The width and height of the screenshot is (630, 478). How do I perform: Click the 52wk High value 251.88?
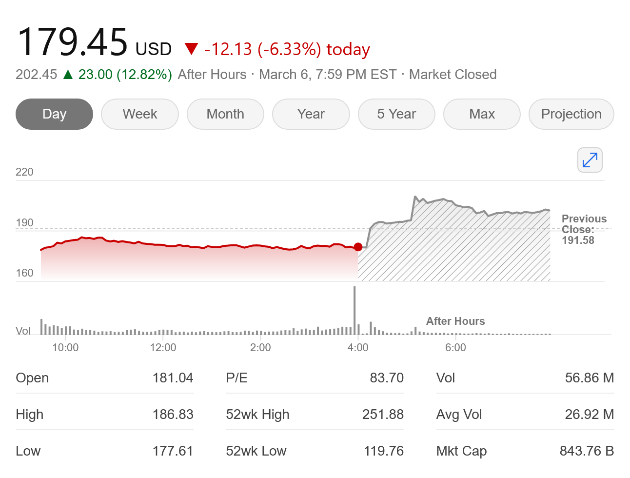coord(383,415)
